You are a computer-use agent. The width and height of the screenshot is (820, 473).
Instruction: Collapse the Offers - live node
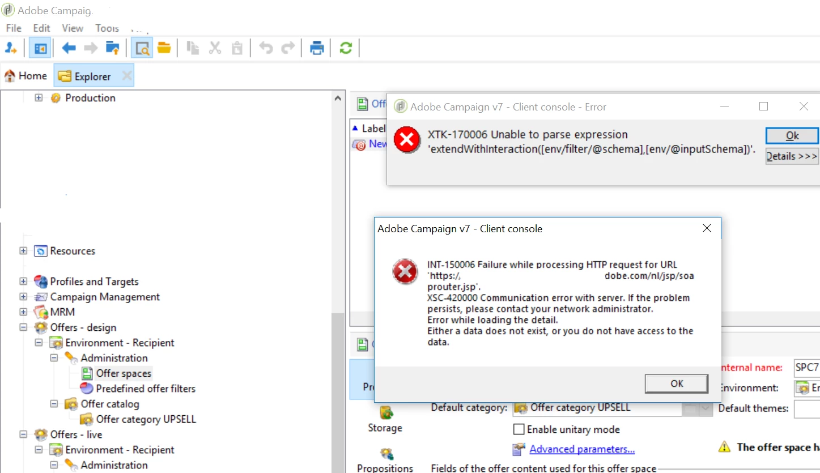click(x=23, y=434)
